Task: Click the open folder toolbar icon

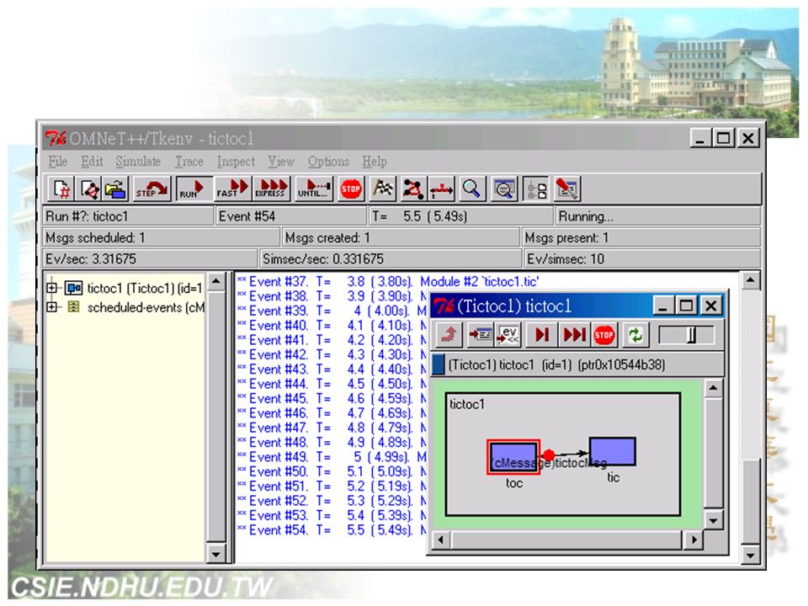Action: pos(115,189)
